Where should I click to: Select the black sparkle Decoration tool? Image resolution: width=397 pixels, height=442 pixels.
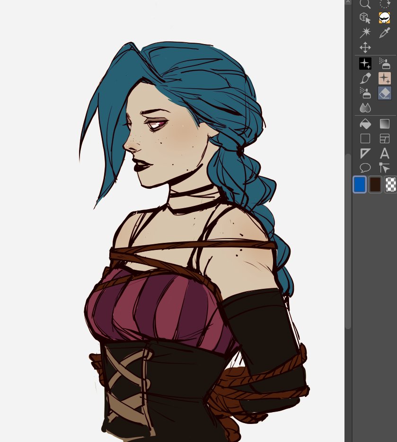(x=365, y=64)
